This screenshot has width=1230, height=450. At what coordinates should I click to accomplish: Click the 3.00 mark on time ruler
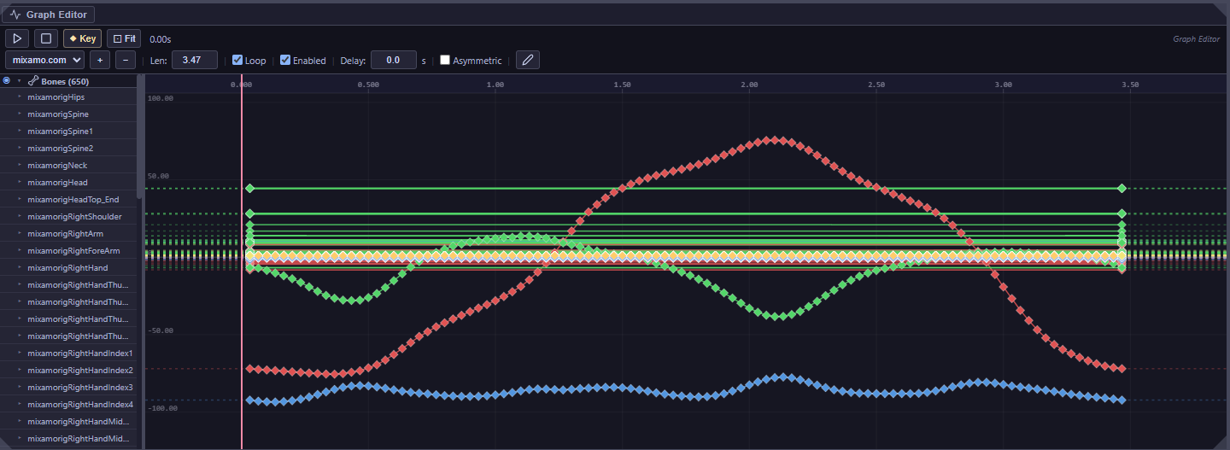click(x=1004, y=85)
